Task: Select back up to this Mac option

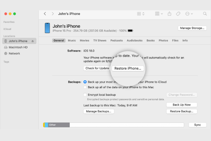Action: [x=85, y=87]
